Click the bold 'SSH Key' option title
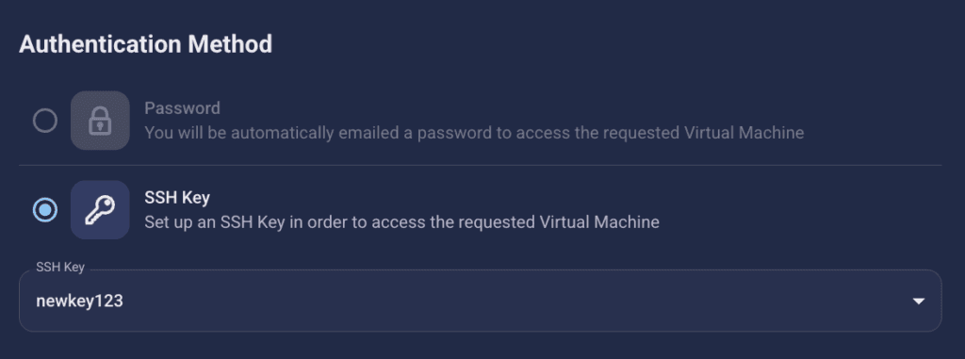Image resolution: width=965 pixels, height=359 pixels. coord(177,198)
